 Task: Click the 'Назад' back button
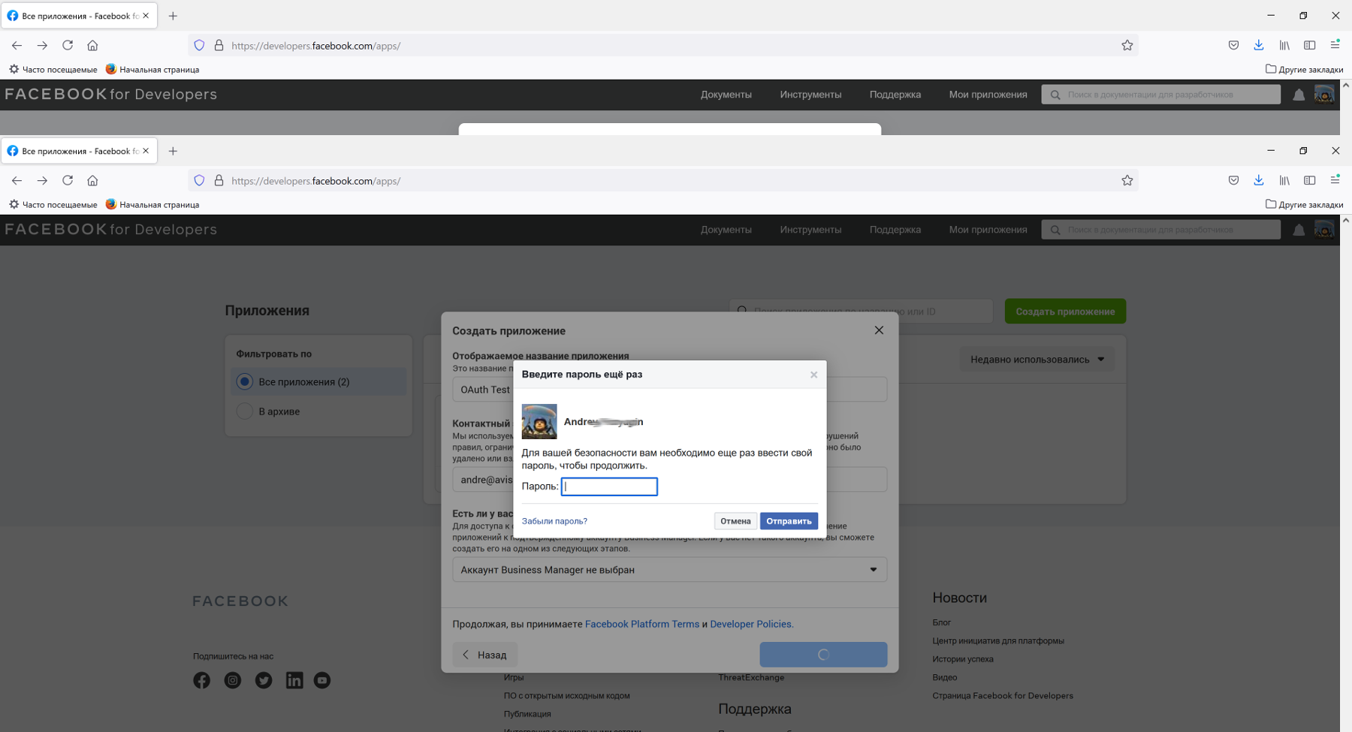point(484,655)
